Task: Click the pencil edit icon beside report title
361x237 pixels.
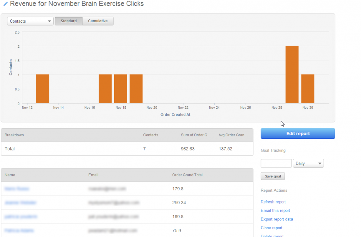Action: pos(5,4)
